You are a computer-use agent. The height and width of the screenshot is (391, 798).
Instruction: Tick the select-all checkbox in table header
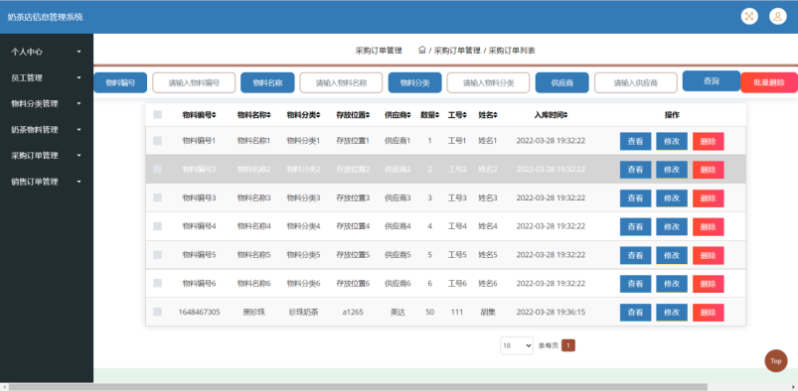[157, 115]
